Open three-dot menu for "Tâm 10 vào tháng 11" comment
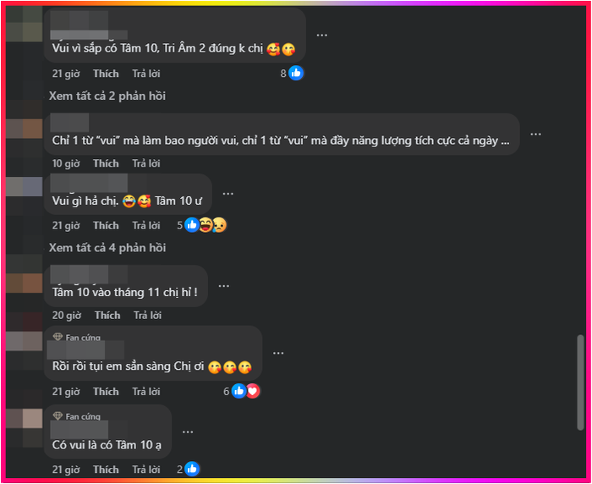The image size is (592, 484). click(224, 286)
